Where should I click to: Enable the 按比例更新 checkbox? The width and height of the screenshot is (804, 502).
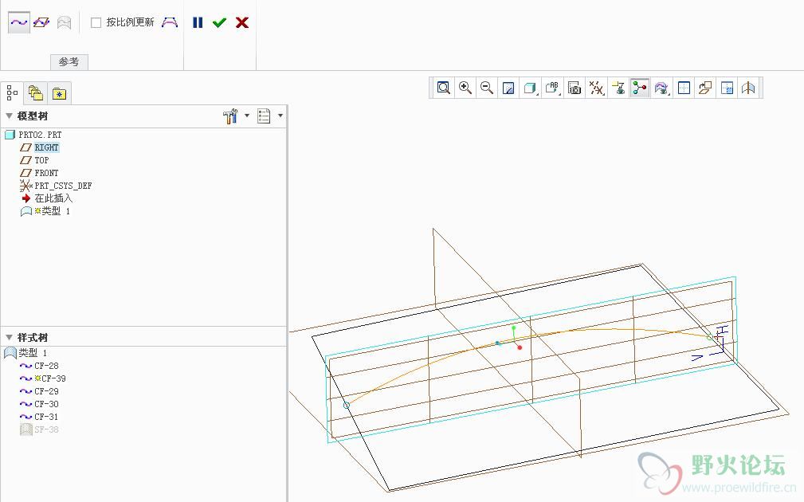tap(96, 23)
